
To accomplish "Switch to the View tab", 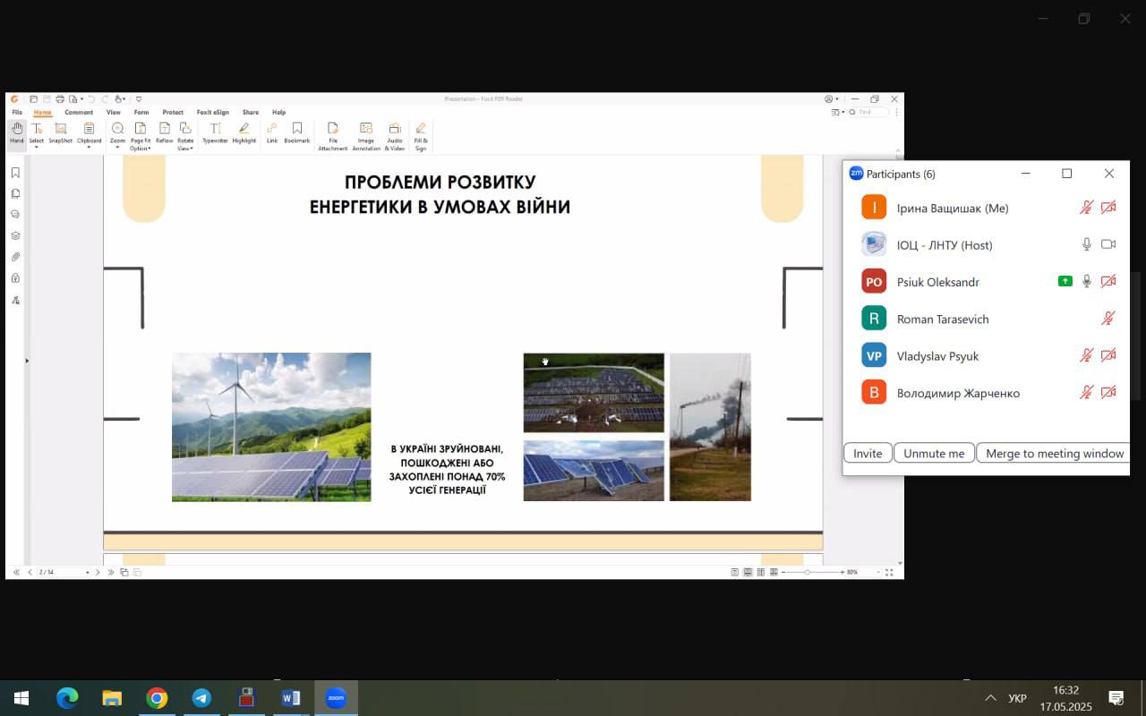I will pos(114,113).
